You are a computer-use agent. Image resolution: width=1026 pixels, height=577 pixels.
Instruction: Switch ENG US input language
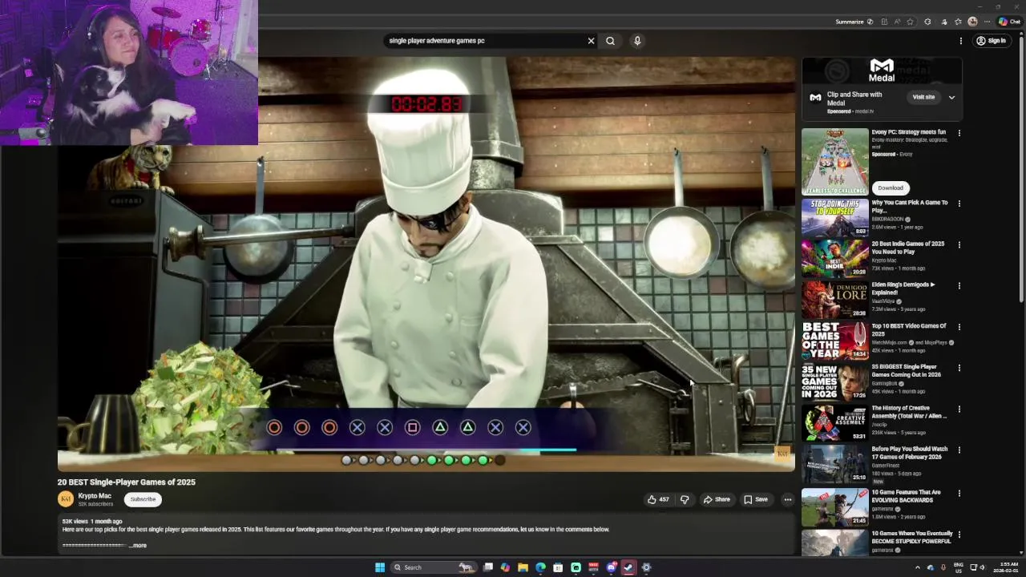pyautogui.click(x=958, y=567)
